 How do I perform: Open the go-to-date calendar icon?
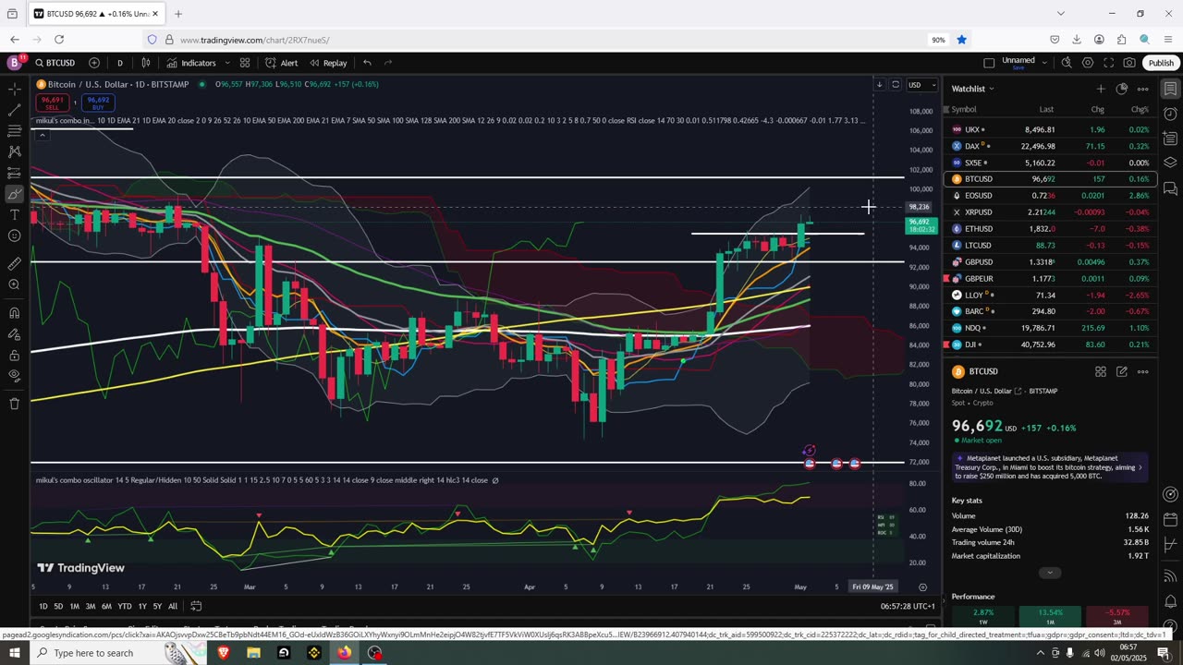(x=196, y=606)
